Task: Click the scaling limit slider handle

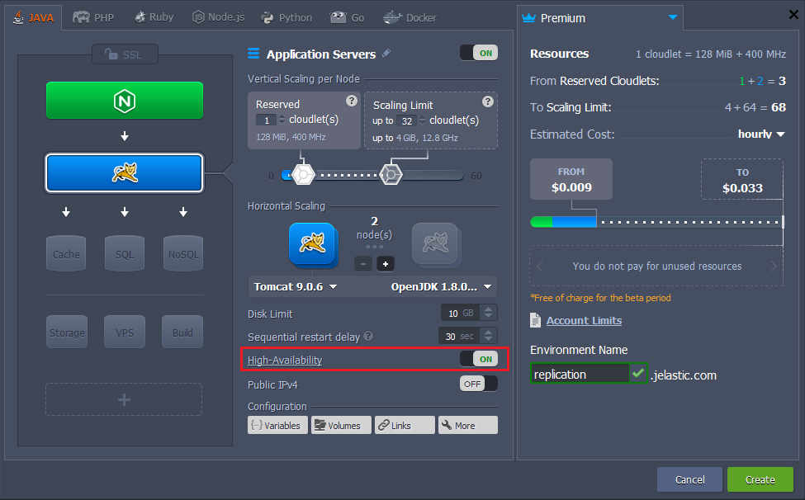Action: [391, 175]
